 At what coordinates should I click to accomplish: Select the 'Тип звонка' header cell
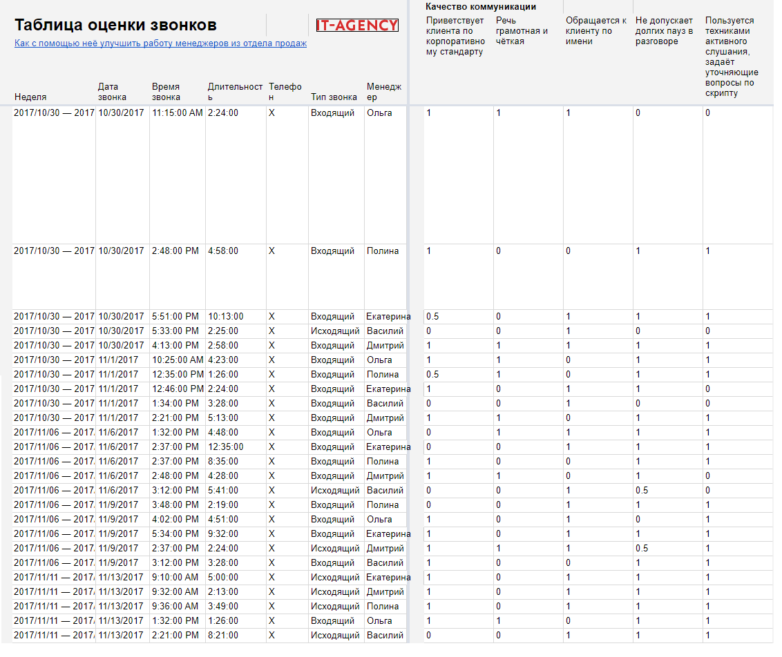[334, 97]
